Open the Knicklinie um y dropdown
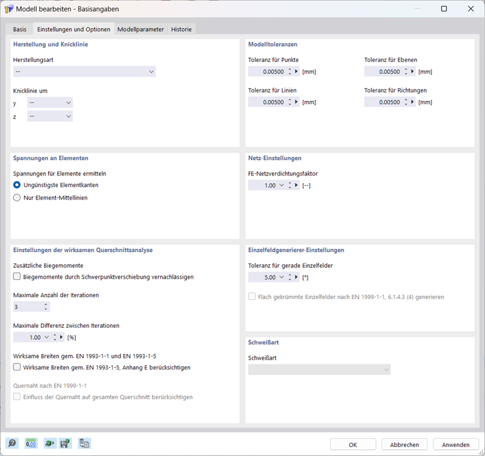Screen dimensions: 485x456 (x=50, y=103)
